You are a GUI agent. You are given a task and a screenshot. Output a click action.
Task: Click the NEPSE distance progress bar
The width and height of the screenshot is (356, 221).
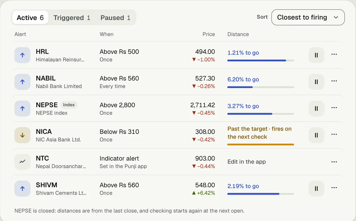click(x=260, y=114)
